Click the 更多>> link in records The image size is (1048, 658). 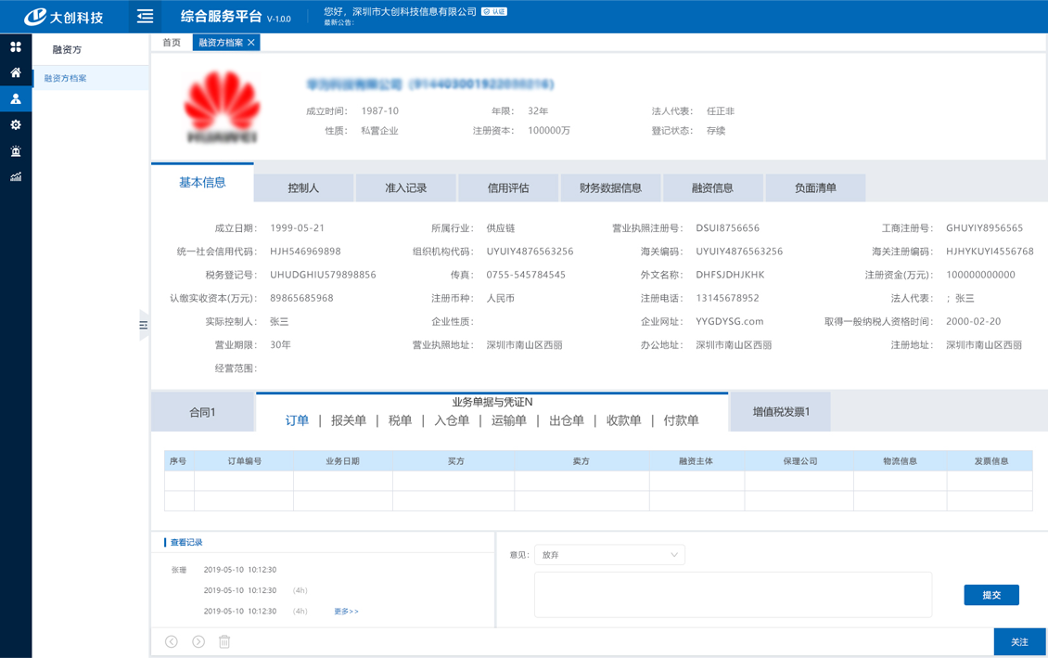[346, 612]
